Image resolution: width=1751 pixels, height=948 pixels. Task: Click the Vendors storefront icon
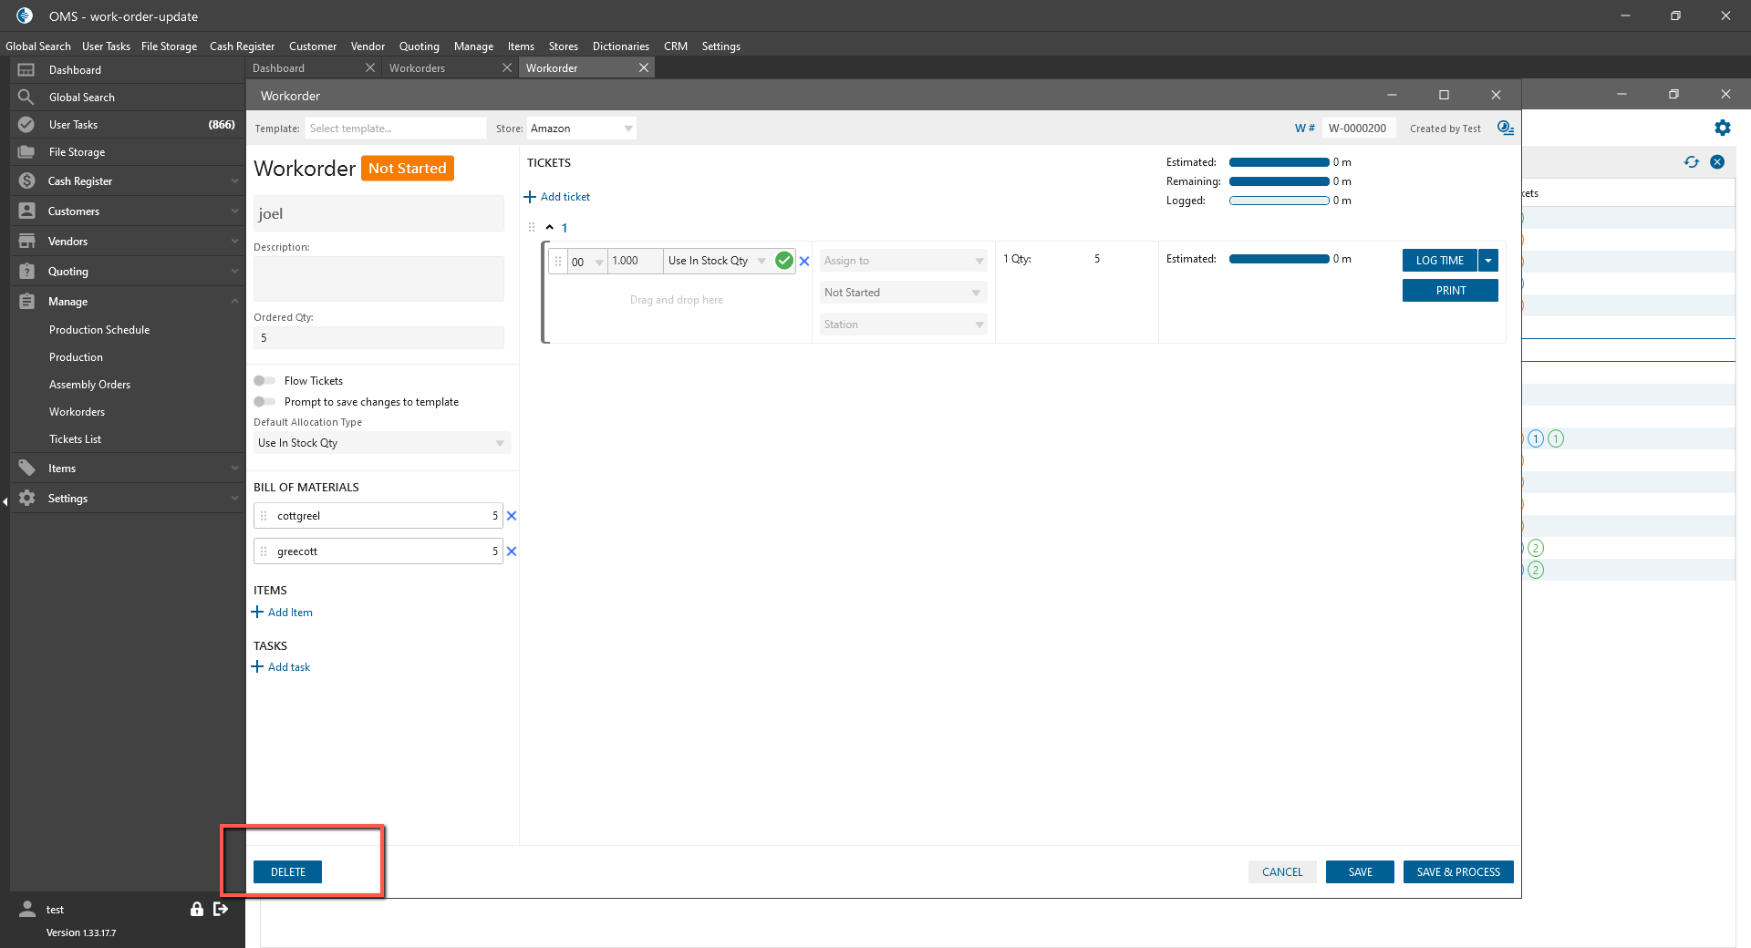pos(26,242)
